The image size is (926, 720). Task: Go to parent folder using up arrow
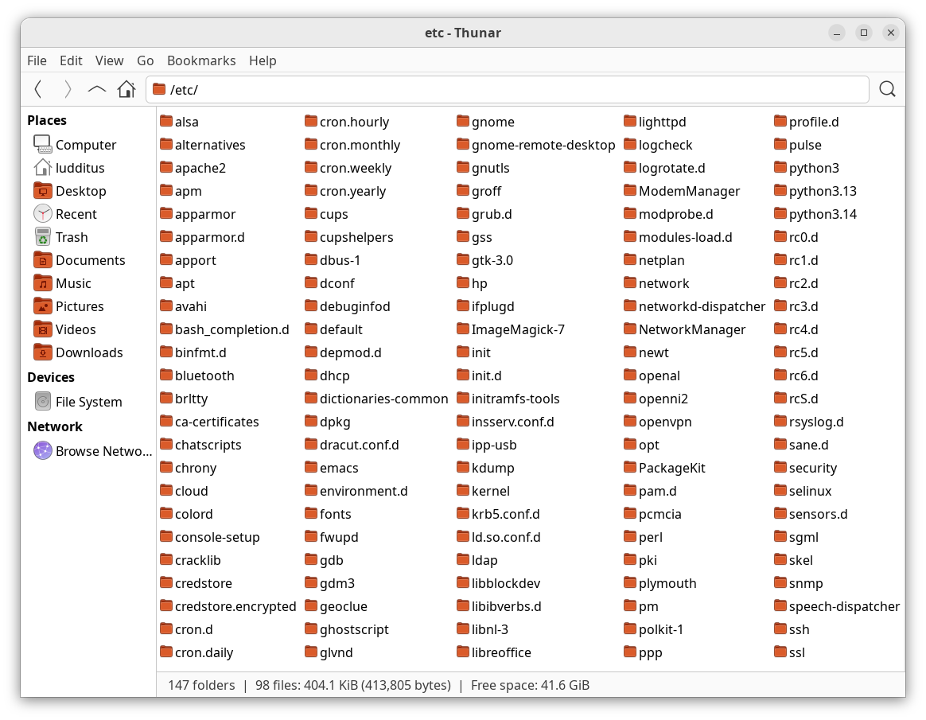97,89
